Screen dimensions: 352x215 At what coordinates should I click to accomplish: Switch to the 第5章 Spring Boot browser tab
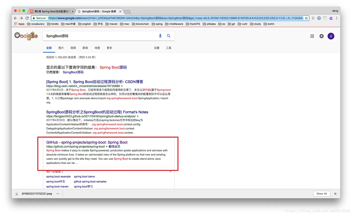pos(52,11)
